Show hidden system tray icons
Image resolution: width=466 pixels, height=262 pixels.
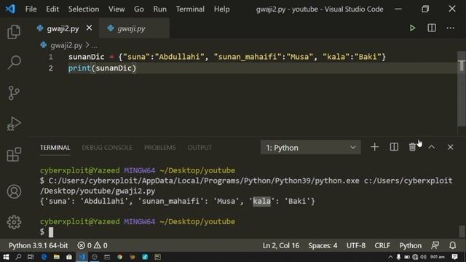pyautogui.click(x=390, y=257)
